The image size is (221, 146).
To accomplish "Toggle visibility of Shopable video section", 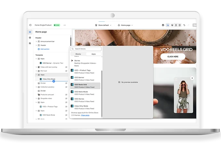I will 66,98.
